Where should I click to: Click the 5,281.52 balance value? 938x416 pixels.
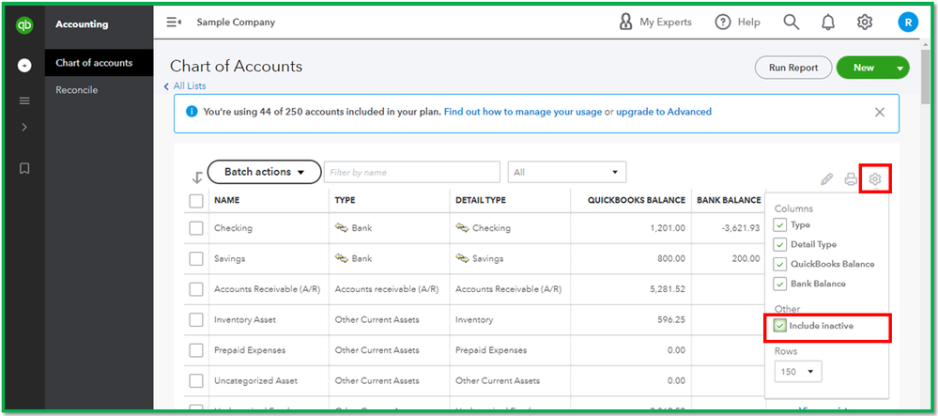[667, 289]
